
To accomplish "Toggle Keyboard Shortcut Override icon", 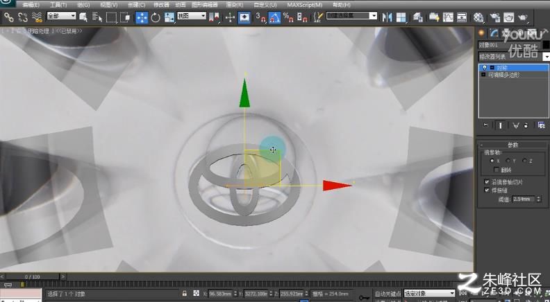I will coord(244,17).
